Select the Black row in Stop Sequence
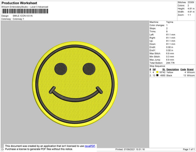 click(x=172, y=75)
